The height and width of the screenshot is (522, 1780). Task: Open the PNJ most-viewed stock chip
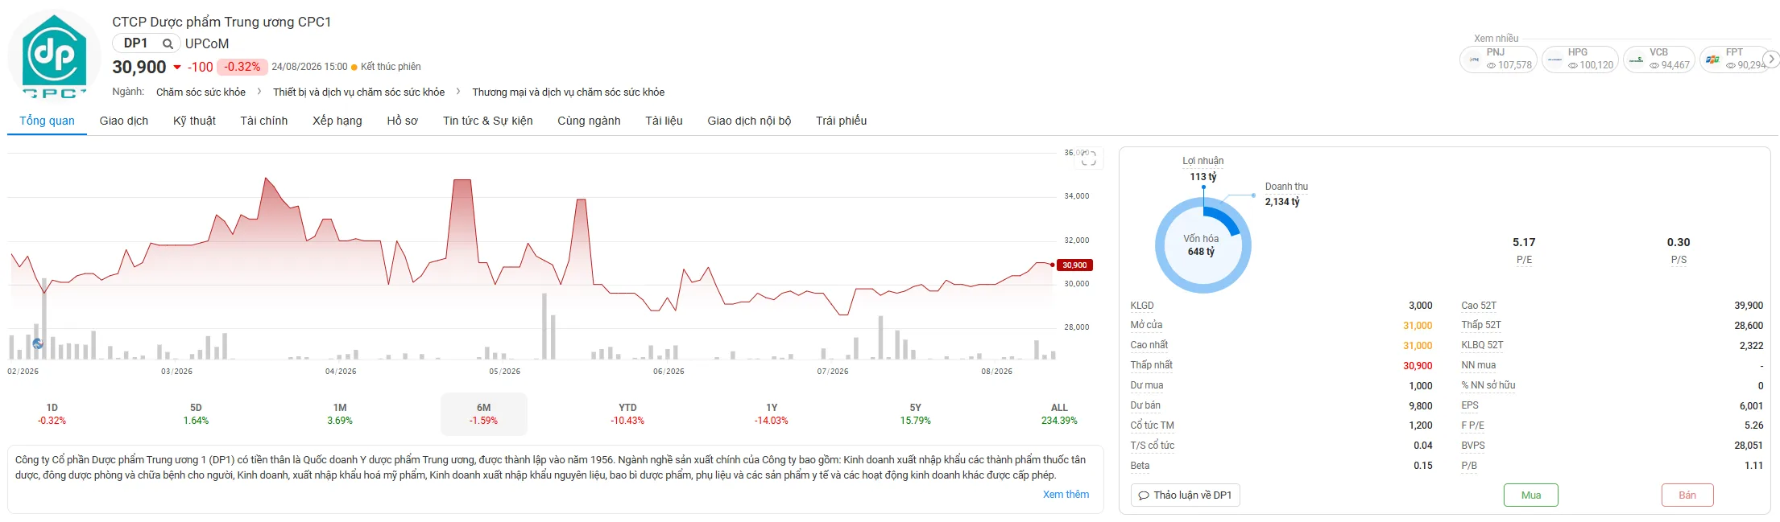[x=1498, y=60]
